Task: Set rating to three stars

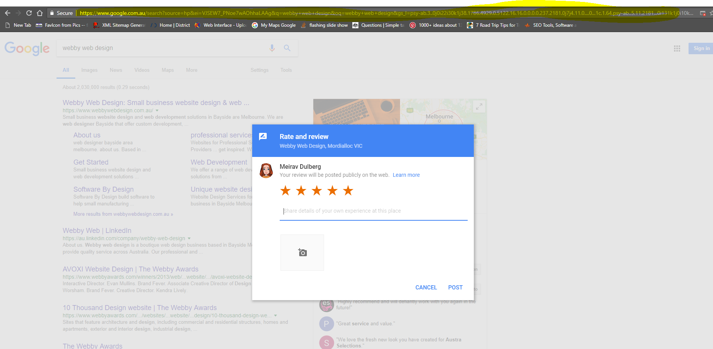Action: click(x=317, y=191)
